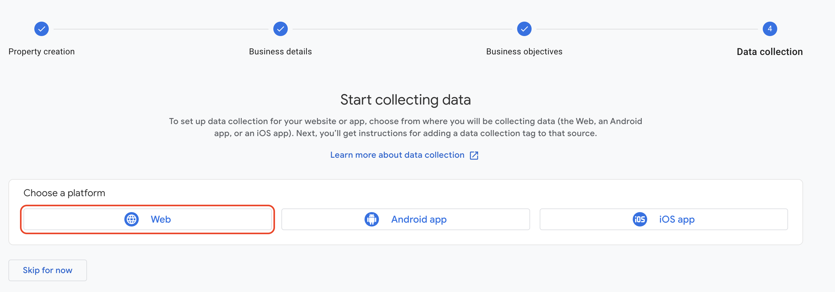
Task: Choose the iOS app text label
Action: point(677,219)
